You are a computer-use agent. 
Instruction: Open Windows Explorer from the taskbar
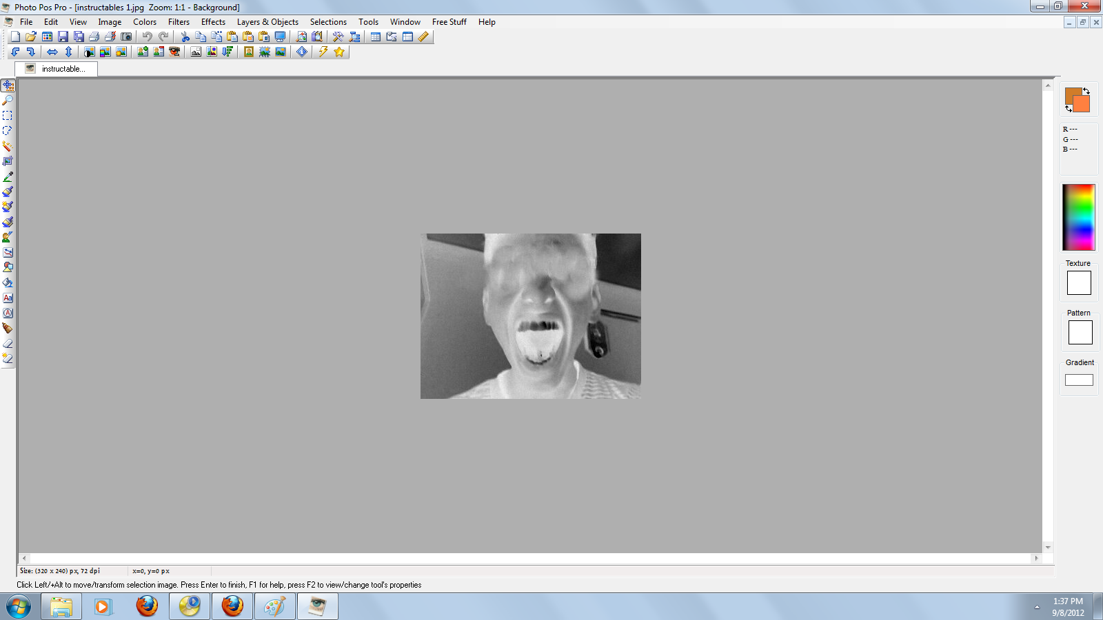point(61,607)
